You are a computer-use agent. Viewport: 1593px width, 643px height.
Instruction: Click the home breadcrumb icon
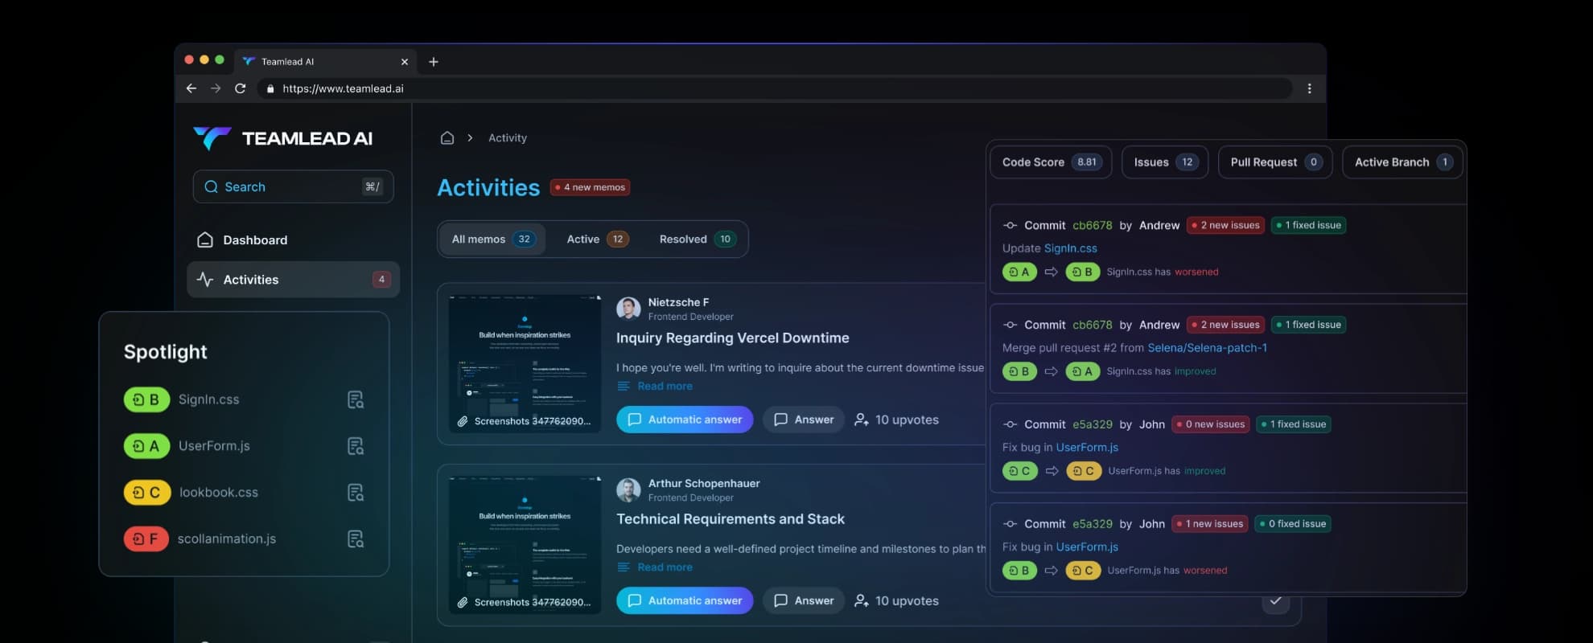447,138
